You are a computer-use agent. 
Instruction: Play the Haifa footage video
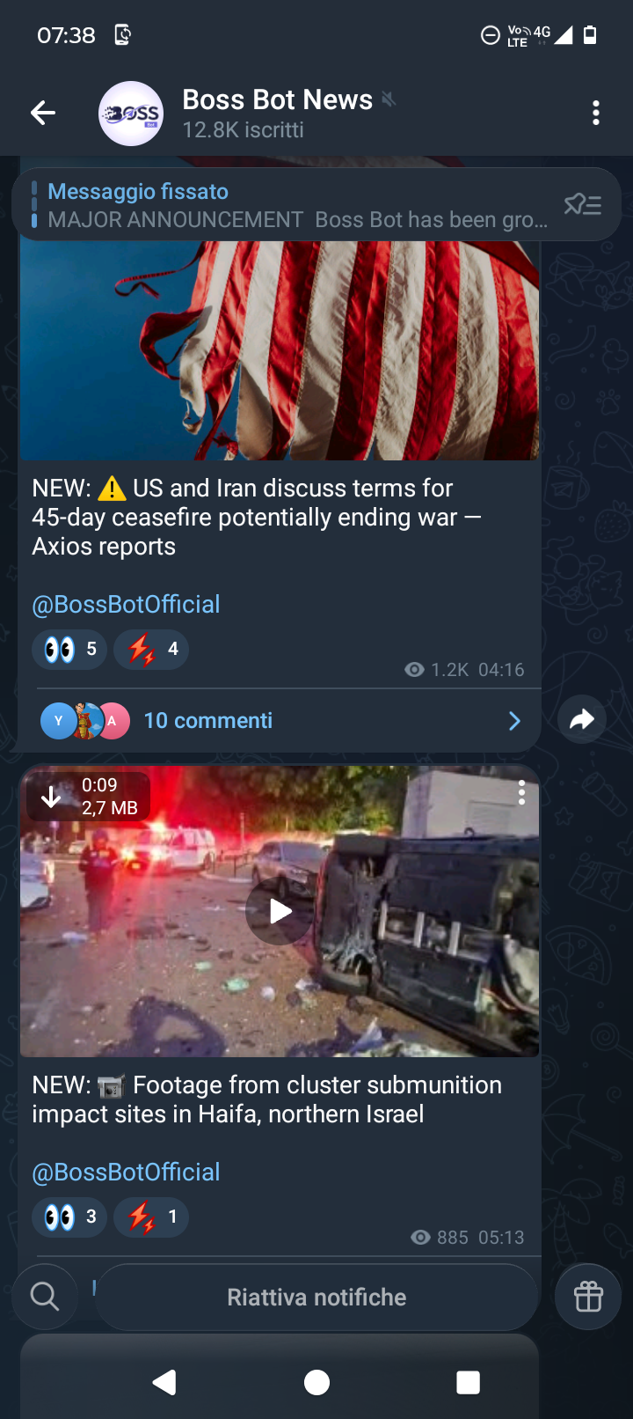[279, 911]
